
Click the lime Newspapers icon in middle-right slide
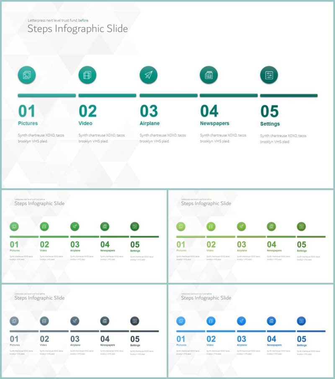[271, 226]
